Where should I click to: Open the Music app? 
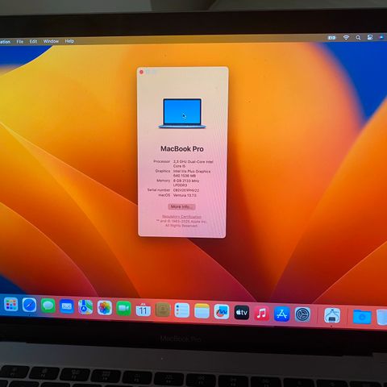pyautogui.click(x=261, y=313)
